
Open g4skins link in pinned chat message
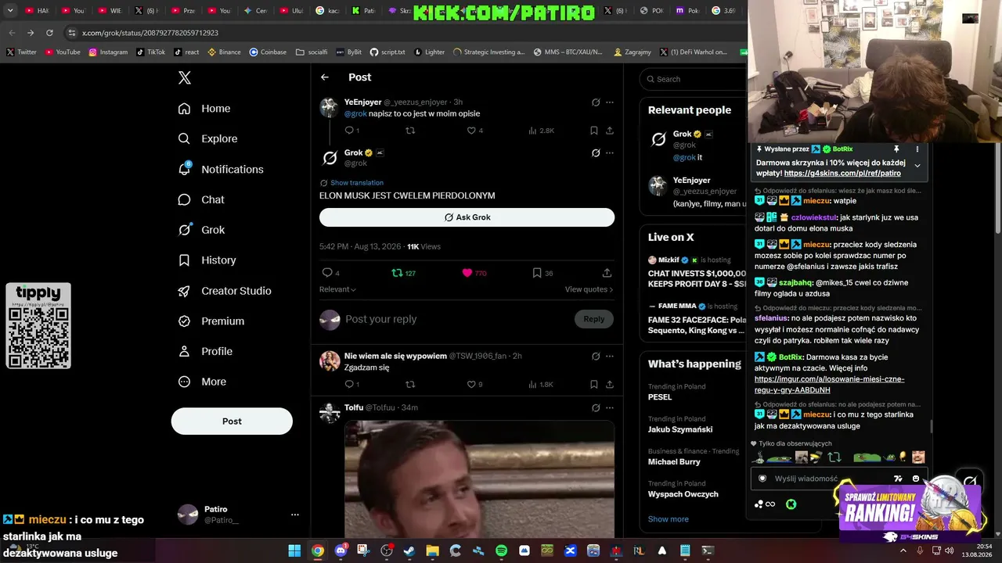[x=842, y=174]
